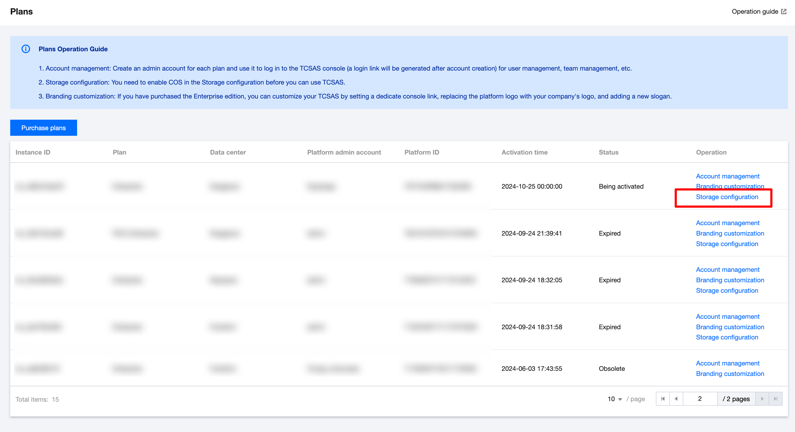
Task: Click the next page arrow icon
Action: 762,399
